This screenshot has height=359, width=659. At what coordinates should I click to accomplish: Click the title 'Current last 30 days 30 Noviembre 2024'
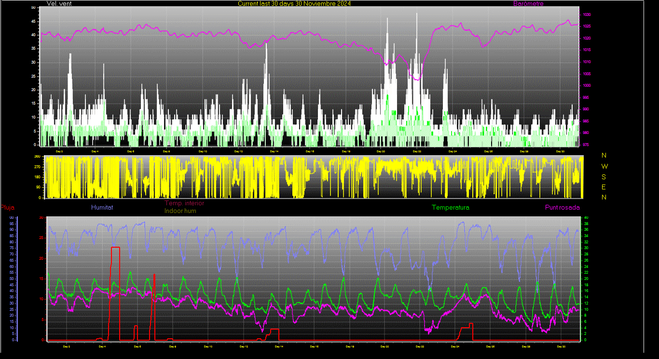coord(294,4)
